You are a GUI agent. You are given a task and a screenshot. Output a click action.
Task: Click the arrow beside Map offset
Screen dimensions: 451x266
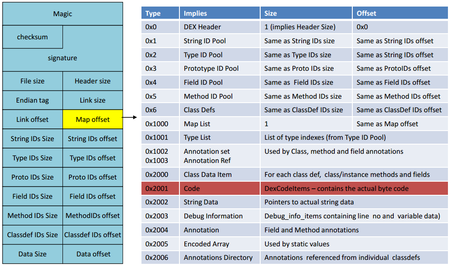(x=130, y=117)
